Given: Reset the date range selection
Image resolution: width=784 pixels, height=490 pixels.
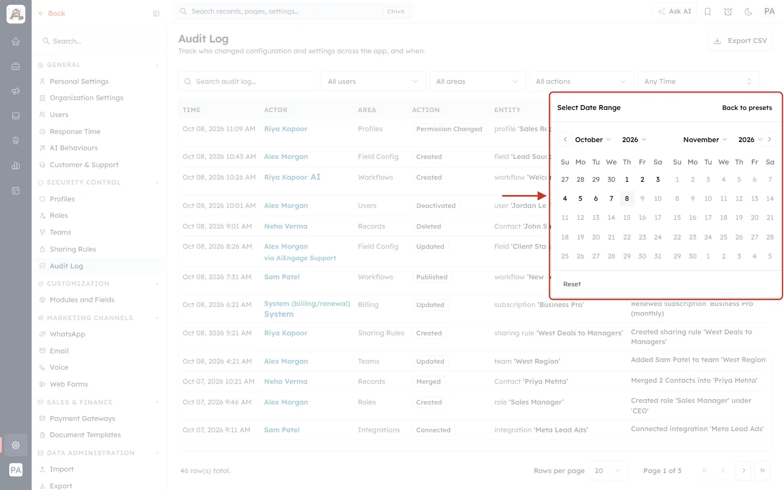Looking at the screenshot, I should point(572,284).
